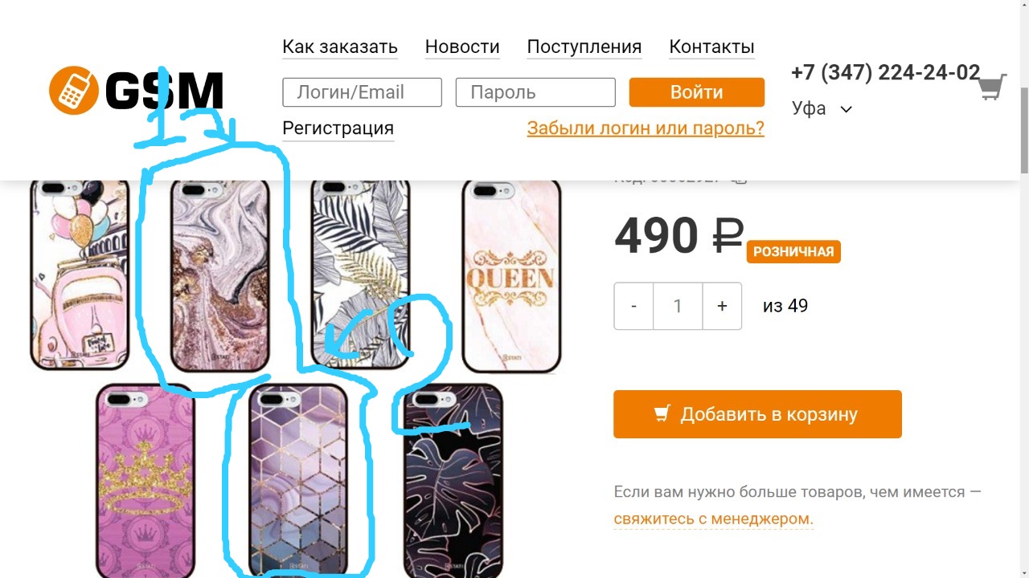
Task: Copy product code via copy icon
Action: pos(739,178)
